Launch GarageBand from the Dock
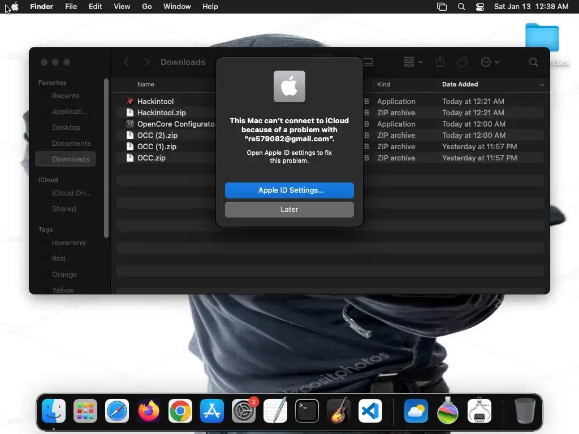 [x=339, y=411]
